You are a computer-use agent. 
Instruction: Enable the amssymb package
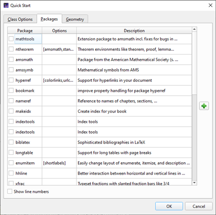click(x=11, y=70)
